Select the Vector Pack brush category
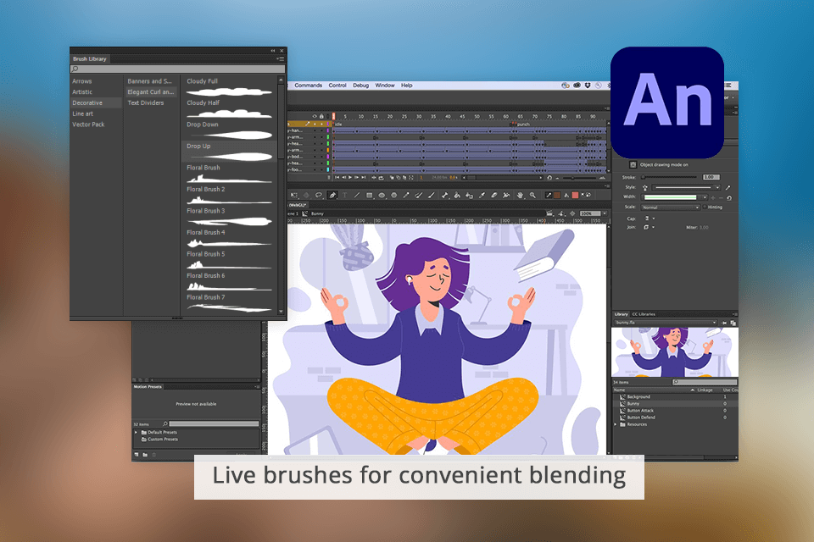 coord(88,124)
